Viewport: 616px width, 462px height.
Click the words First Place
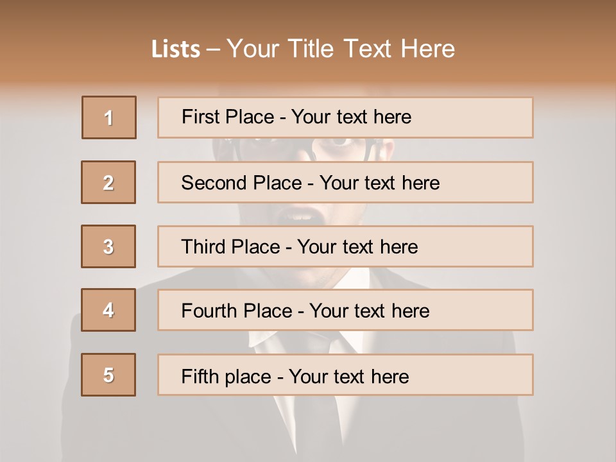pos(228,117)
